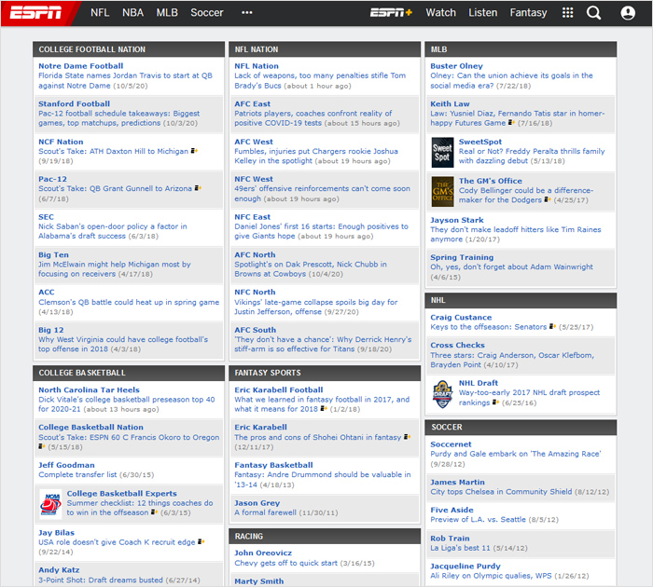Image resolution: width=653 pixels, height=587 pixels.
Task: Click the search magnifier icon
Action: (593, 13)
